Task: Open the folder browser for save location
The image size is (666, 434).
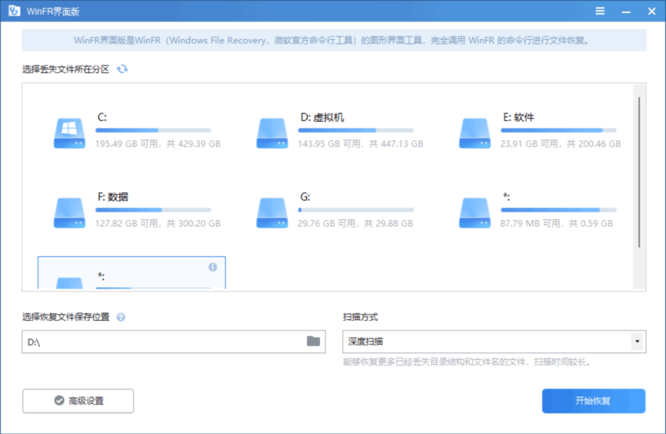Action: [x=313, y=342]
